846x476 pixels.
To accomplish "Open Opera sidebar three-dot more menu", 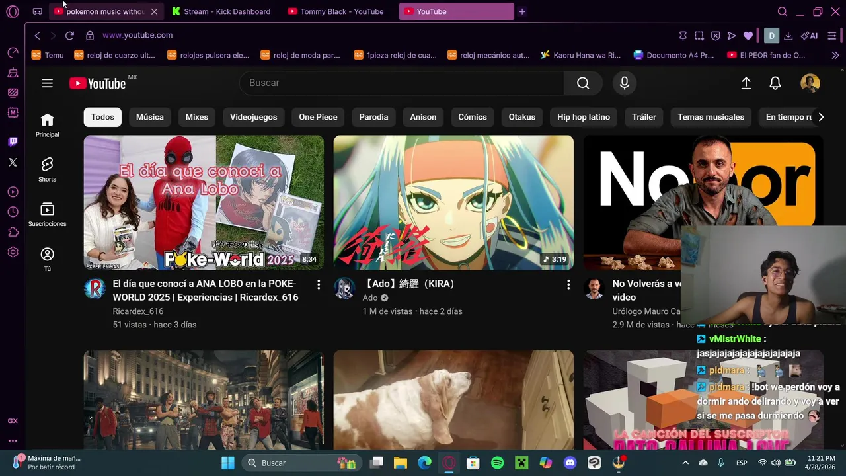I will click(13, 441).
